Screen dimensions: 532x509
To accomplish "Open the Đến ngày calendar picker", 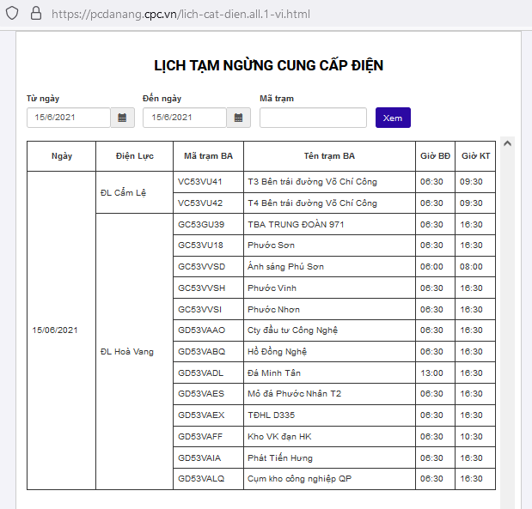I will click(239, 118).
